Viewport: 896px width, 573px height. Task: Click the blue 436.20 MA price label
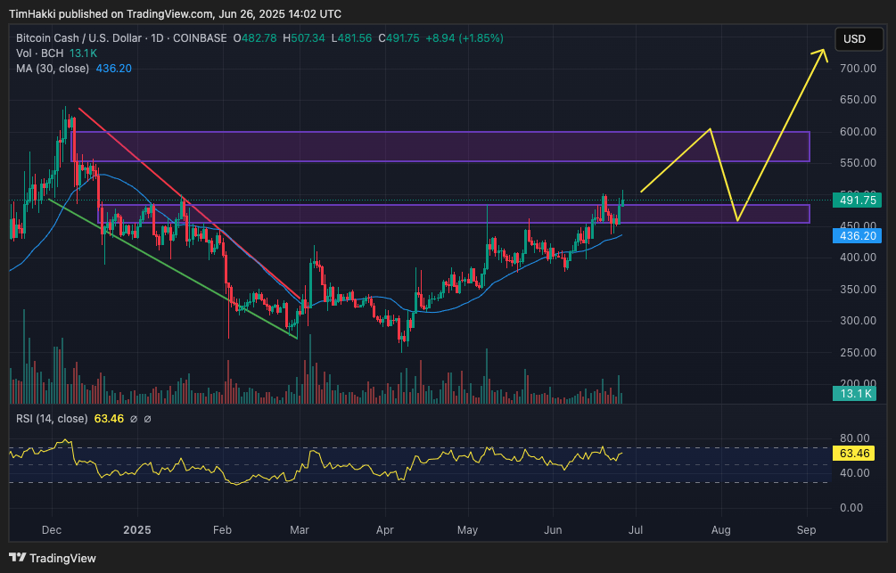(x=856, y=235)
